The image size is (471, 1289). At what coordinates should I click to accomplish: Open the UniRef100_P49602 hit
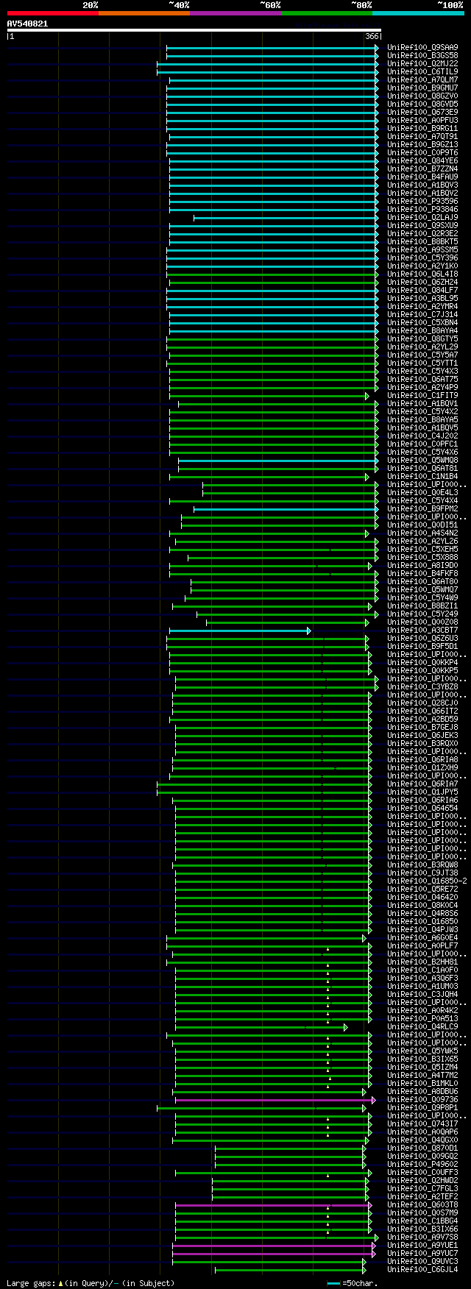click(422, 1165)
